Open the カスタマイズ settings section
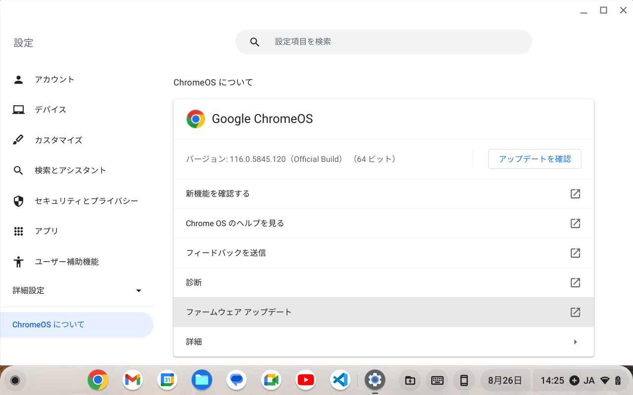Image resolution: width=633 pixels, height=395 pixels. (77, 140)
